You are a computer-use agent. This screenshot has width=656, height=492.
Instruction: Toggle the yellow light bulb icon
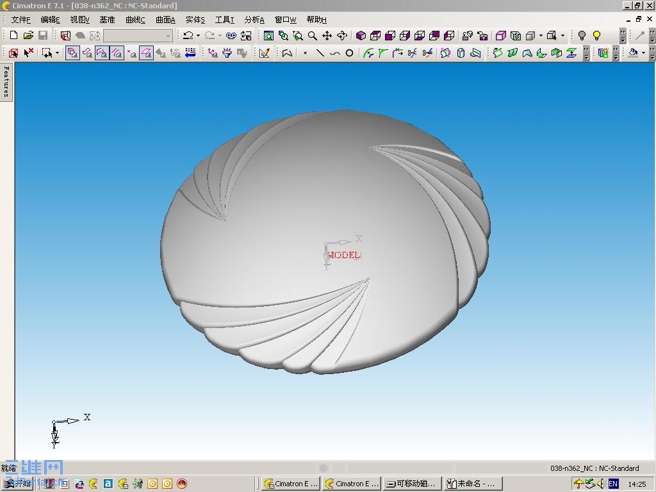tap(596, 36)
